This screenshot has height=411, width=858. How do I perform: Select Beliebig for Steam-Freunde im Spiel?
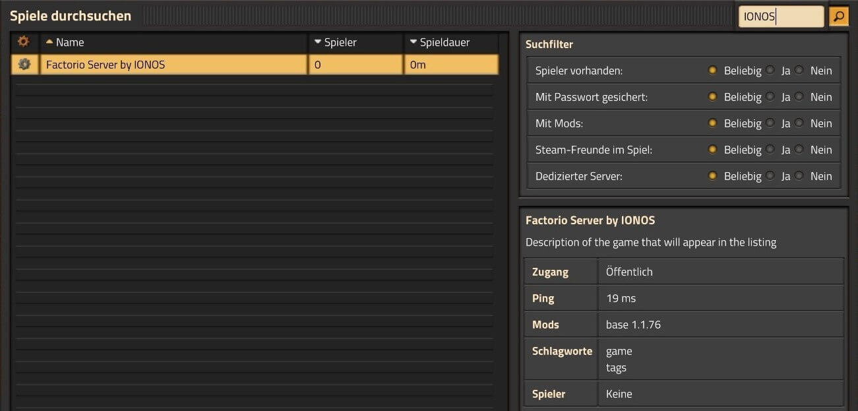[712, 150]
